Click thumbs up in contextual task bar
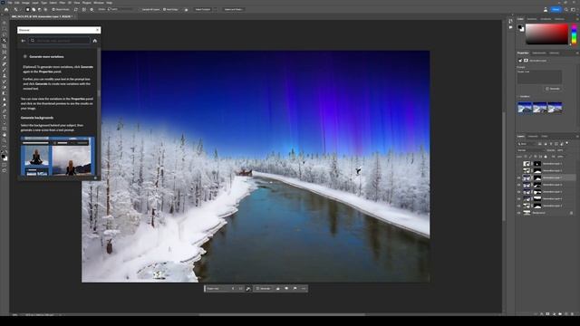Screen dimensions: 580x326 coord(278,288)
